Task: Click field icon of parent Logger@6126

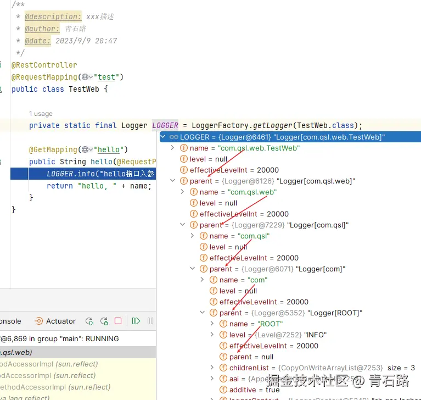Action: pos(184,181)
